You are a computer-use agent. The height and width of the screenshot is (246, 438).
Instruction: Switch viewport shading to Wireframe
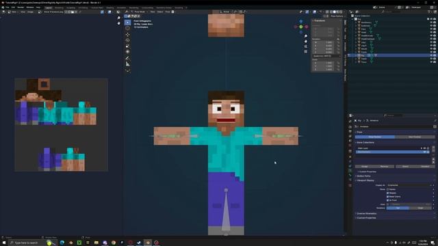click(x=331, y=12)
